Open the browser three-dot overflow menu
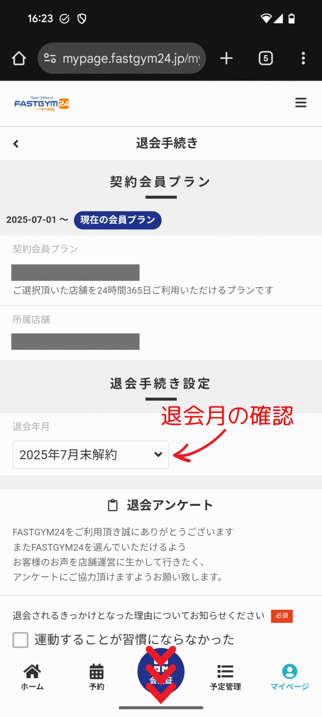Image resolution: width=322 pixels, height=717 pixels. tap(303, 58)
